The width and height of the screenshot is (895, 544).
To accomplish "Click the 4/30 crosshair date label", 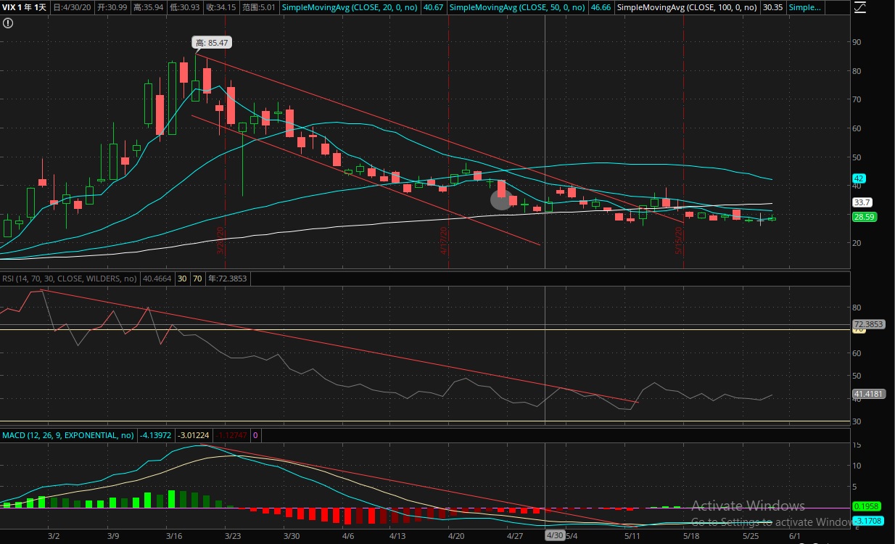I will (555, 535).
